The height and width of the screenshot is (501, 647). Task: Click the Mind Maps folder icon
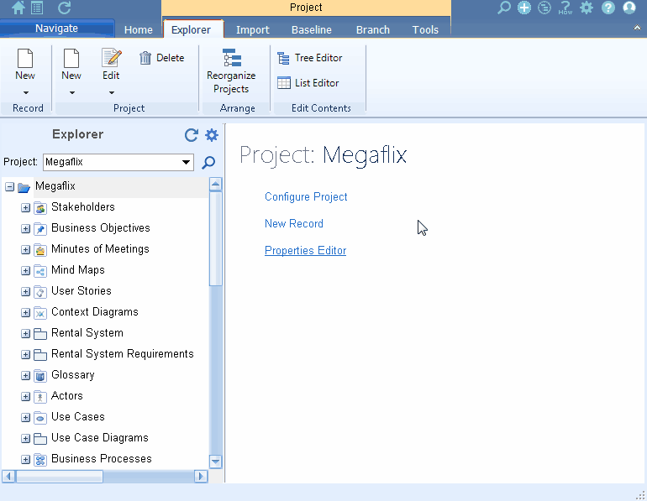click(40, 271)
